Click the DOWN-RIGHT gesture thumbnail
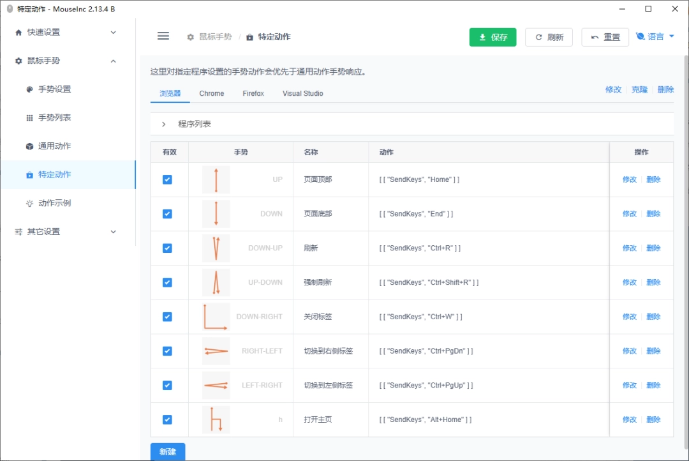 point(216,317)
